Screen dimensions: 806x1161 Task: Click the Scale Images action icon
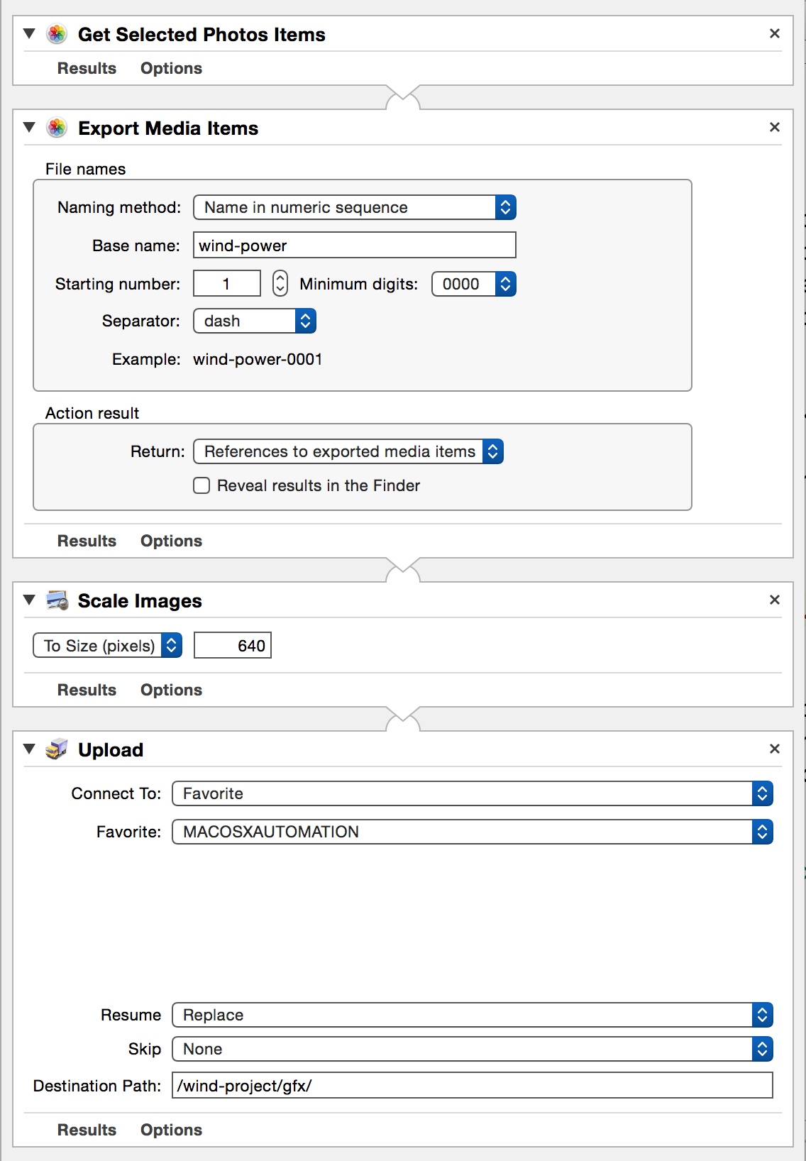tap(57, 600)
